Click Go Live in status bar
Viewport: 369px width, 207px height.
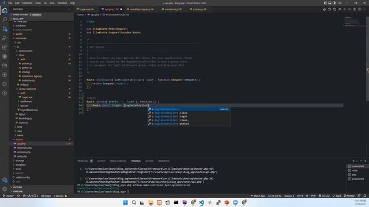point(324,195)
